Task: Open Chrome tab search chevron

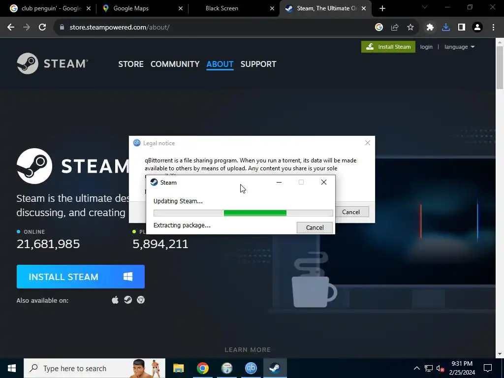Action: (x=425, y=7)
